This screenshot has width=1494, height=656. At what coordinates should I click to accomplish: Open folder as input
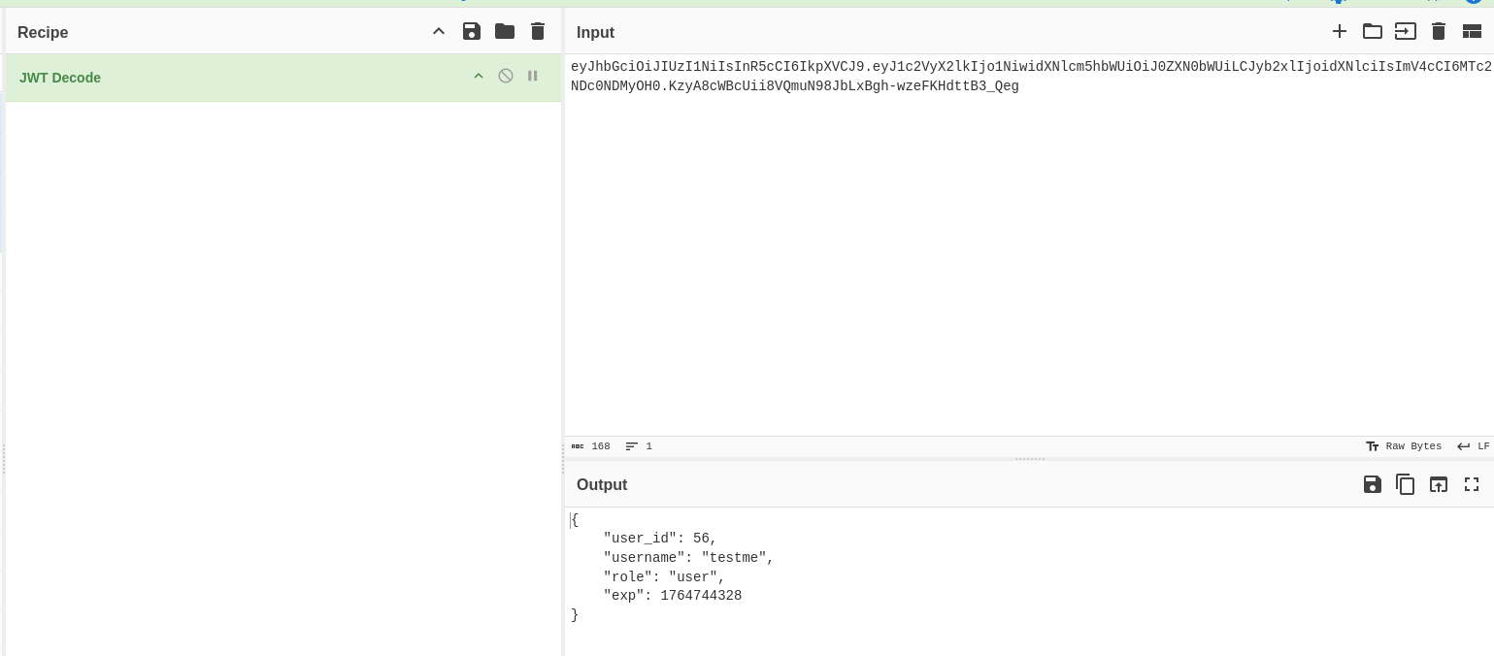point(1373,31)
